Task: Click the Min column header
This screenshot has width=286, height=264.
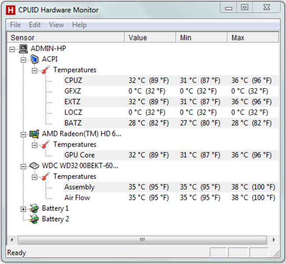Action: [x=202, y=37]
